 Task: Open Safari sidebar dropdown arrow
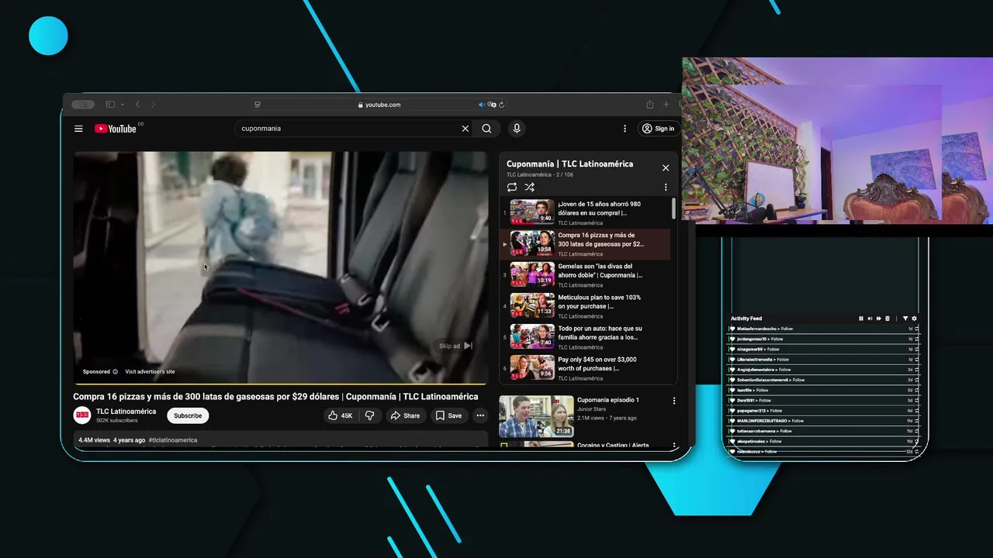point(122,105)
